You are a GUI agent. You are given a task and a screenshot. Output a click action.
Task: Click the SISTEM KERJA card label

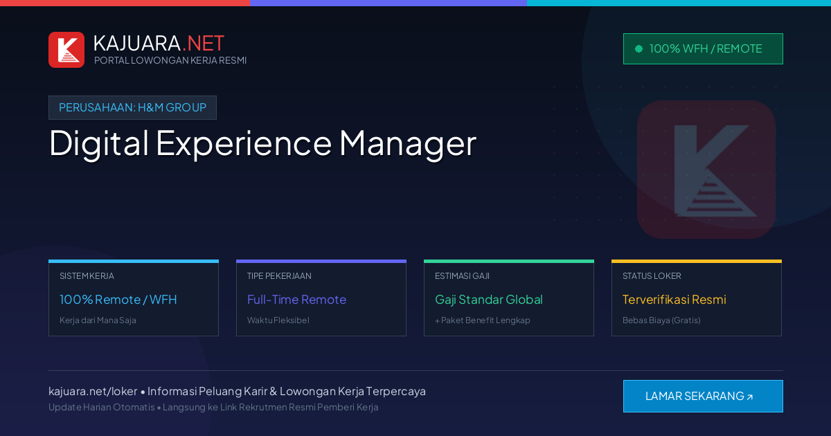point(87,276)
